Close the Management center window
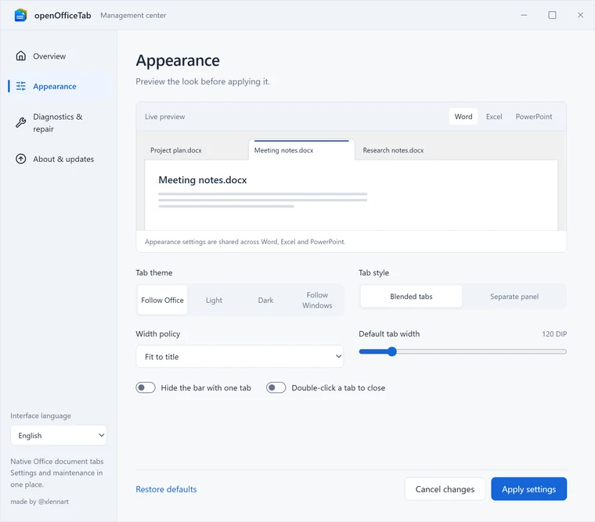Image resolution: width=595 pixels, height=522 pixels. 580,15
